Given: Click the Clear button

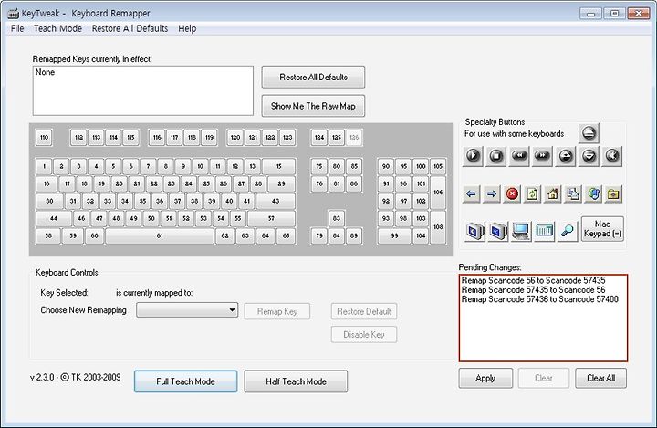Looking at the screenshot, I should (x=544, y=378).
